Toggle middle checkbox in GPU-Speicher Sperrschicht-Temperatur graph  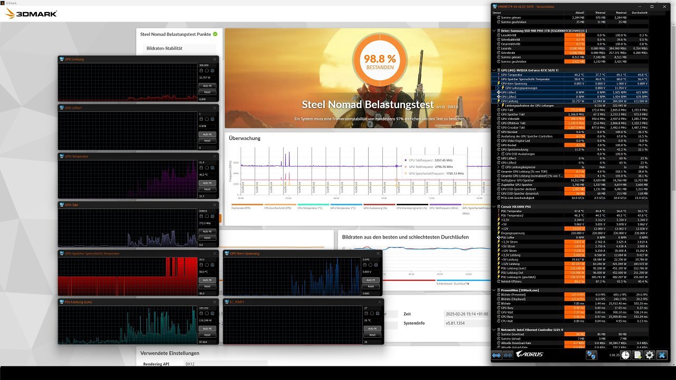pyautogui.click(x=207, y=264)
